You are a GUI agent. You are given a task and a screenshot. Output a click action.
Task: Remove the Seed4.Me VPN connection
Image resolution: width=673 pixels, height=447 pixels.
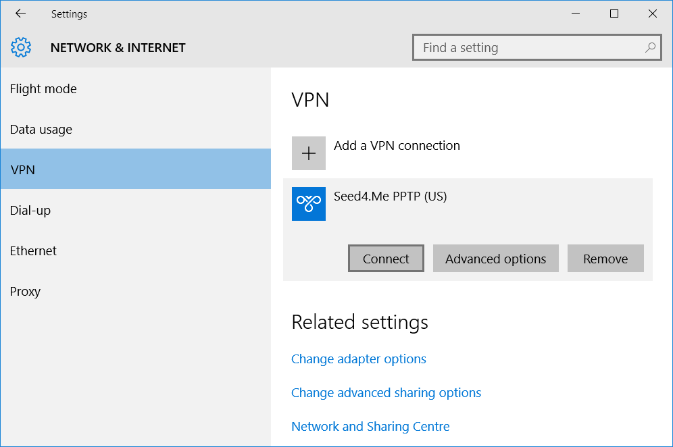[x=605, y=258]
